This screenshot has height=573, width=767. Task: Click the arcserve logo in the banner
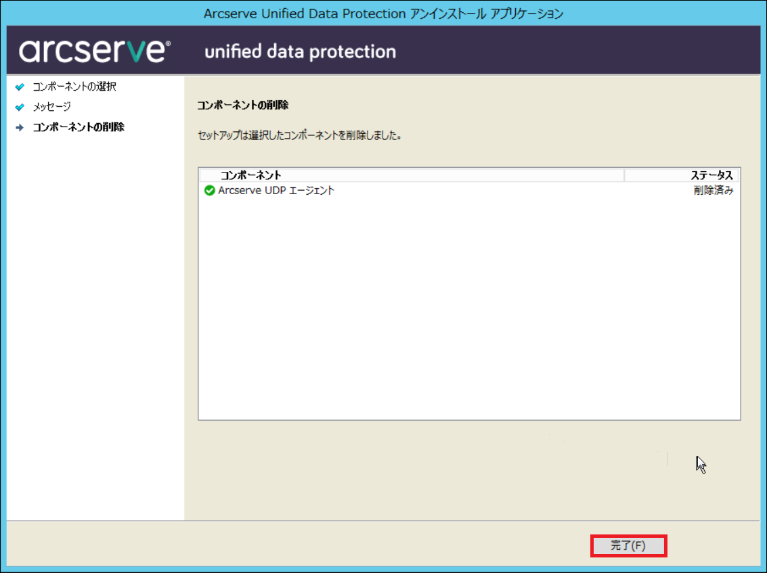click(95, 51)
